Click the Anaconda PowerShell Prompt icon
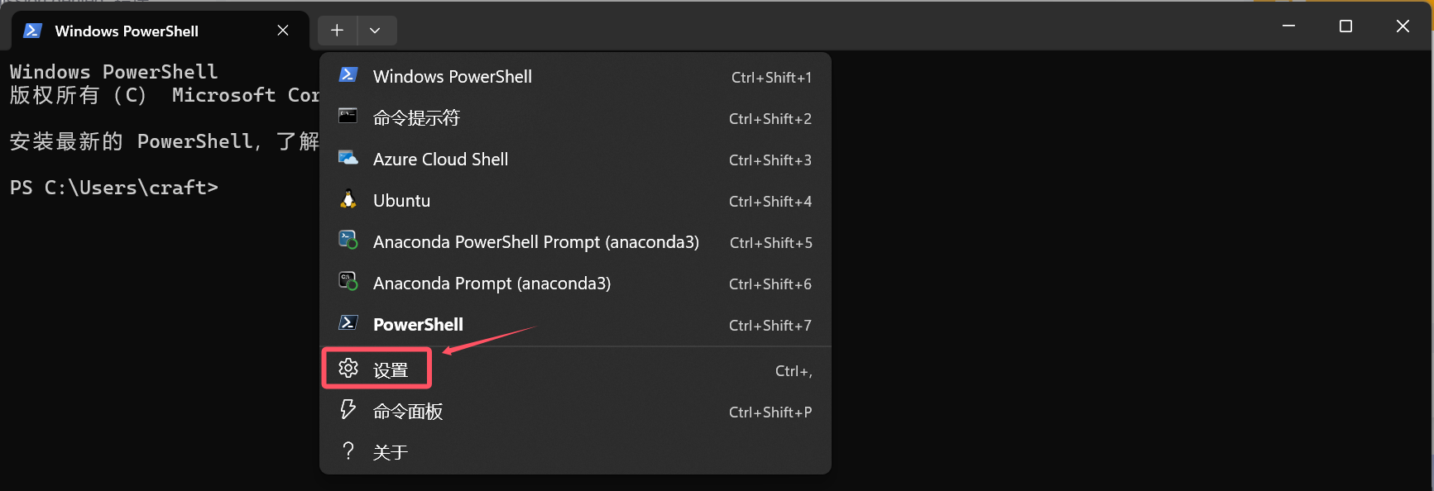This screenshot has height=491, width=1434. [348, 240]
